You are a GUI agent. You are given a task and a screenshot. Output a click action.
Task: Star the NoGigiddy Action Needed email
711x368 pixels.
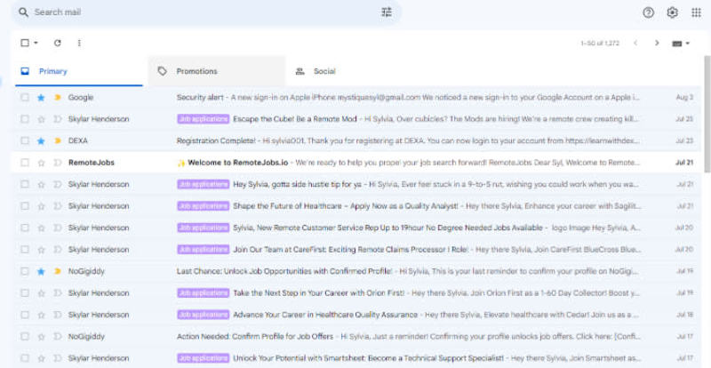41,337
